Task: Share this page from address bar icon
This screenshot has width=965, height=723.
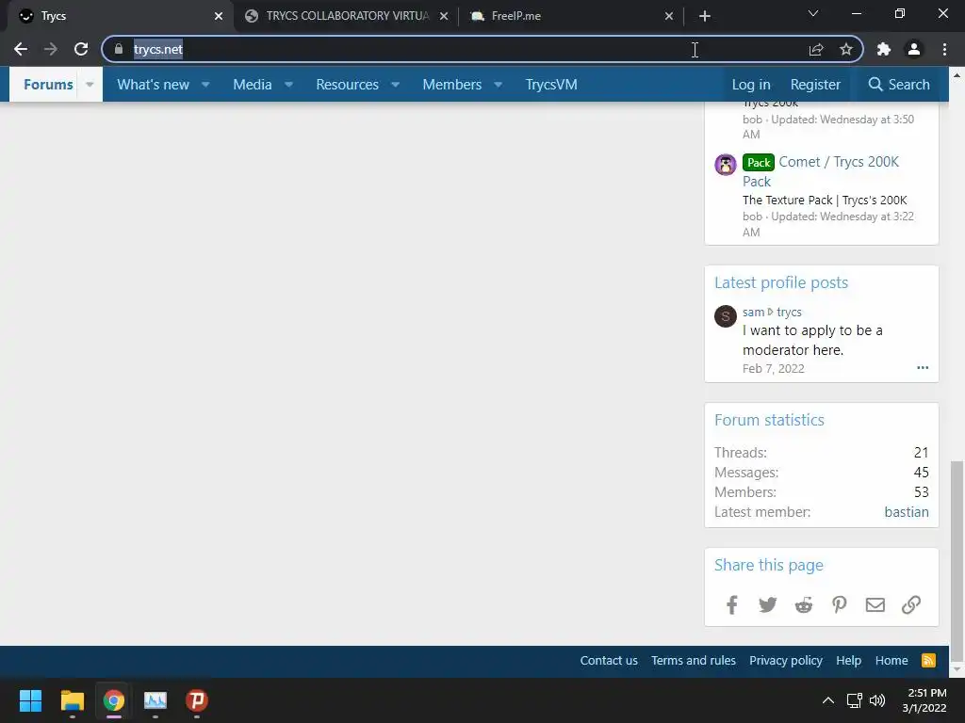Action: click(816, 49)
